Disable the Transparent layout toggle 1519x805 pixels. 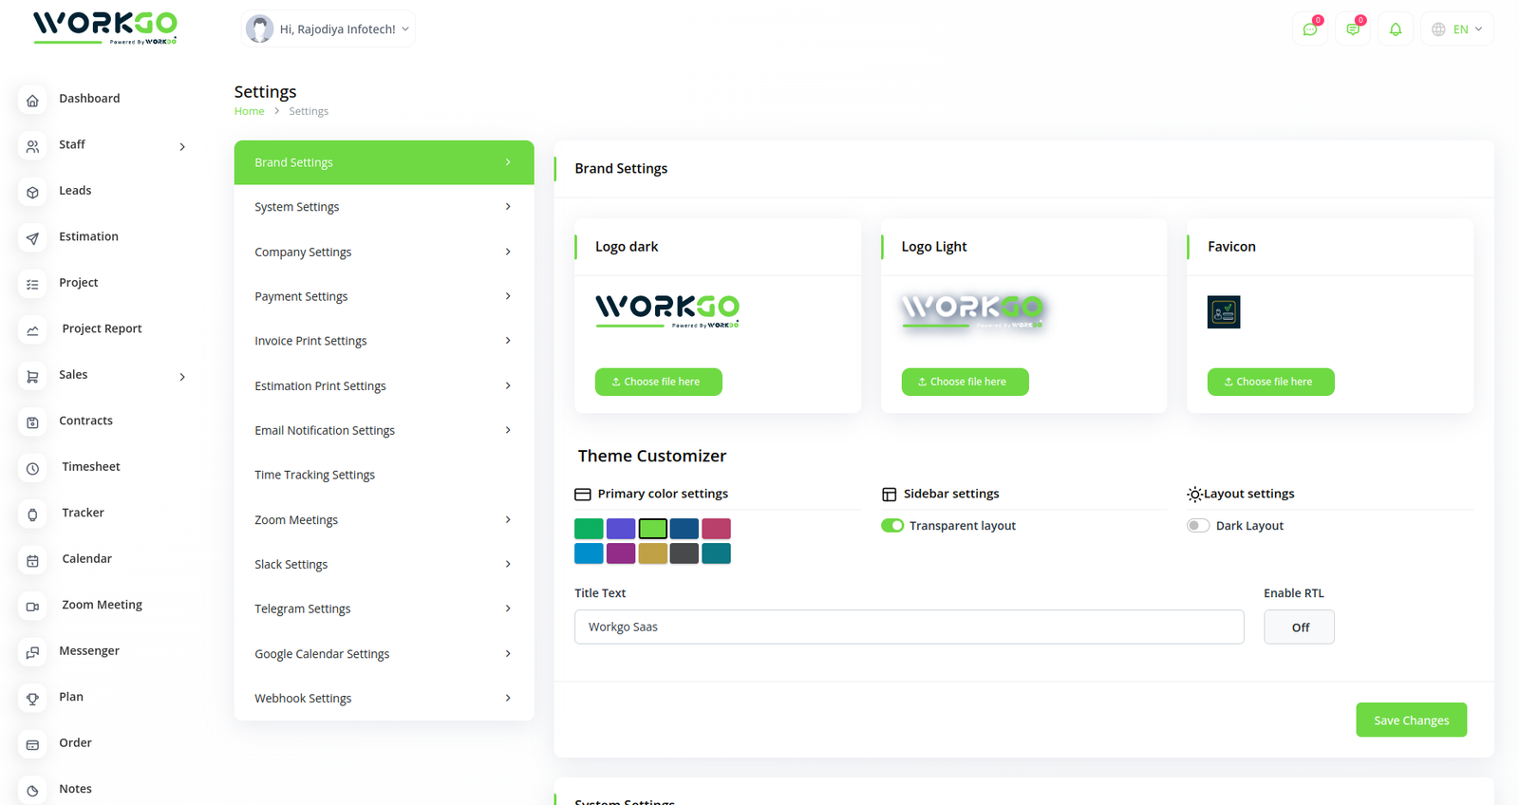click(892, 526)
